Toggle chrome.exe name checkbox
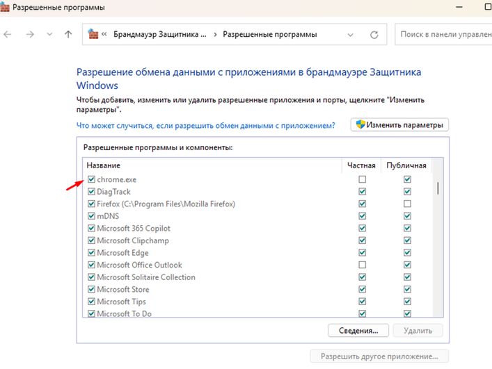 point(91,179)
